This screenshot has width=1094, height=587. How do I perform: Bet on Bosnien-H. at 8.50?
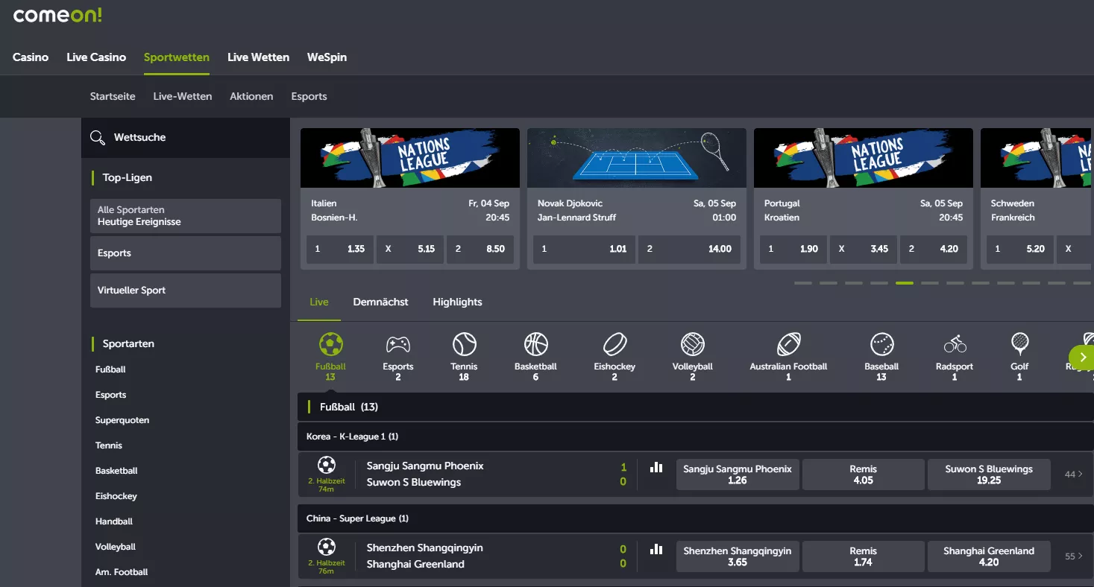click(480, 250)
